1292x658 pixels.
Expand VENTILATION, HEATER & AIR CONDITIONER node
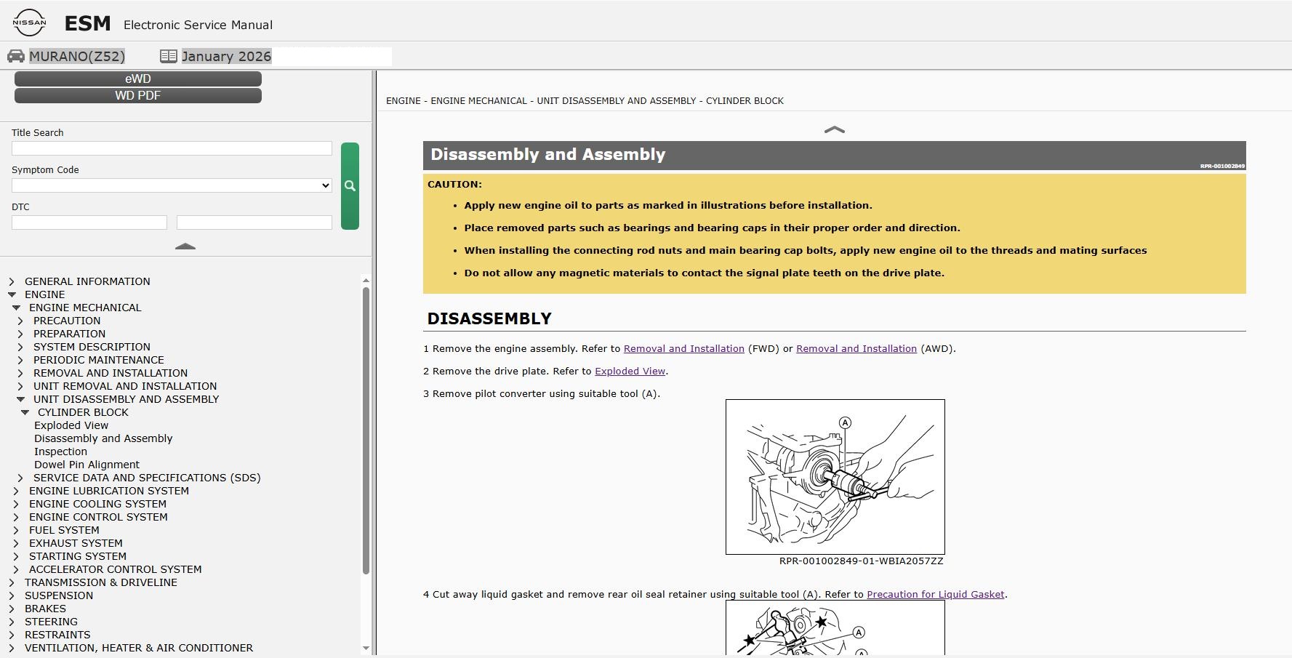click(x=12, y=648)
